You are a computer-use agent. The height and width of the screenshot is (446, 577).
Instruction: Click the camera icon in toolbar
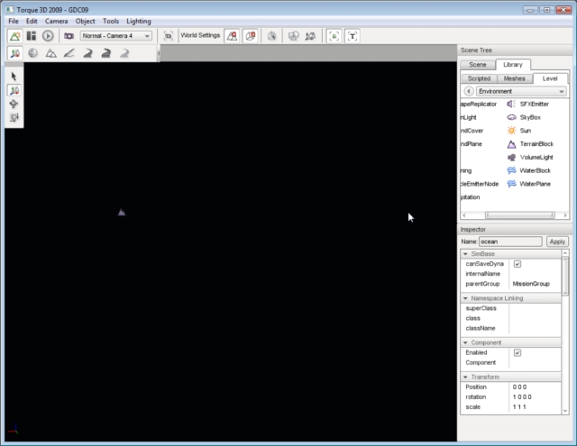[69, 36]
